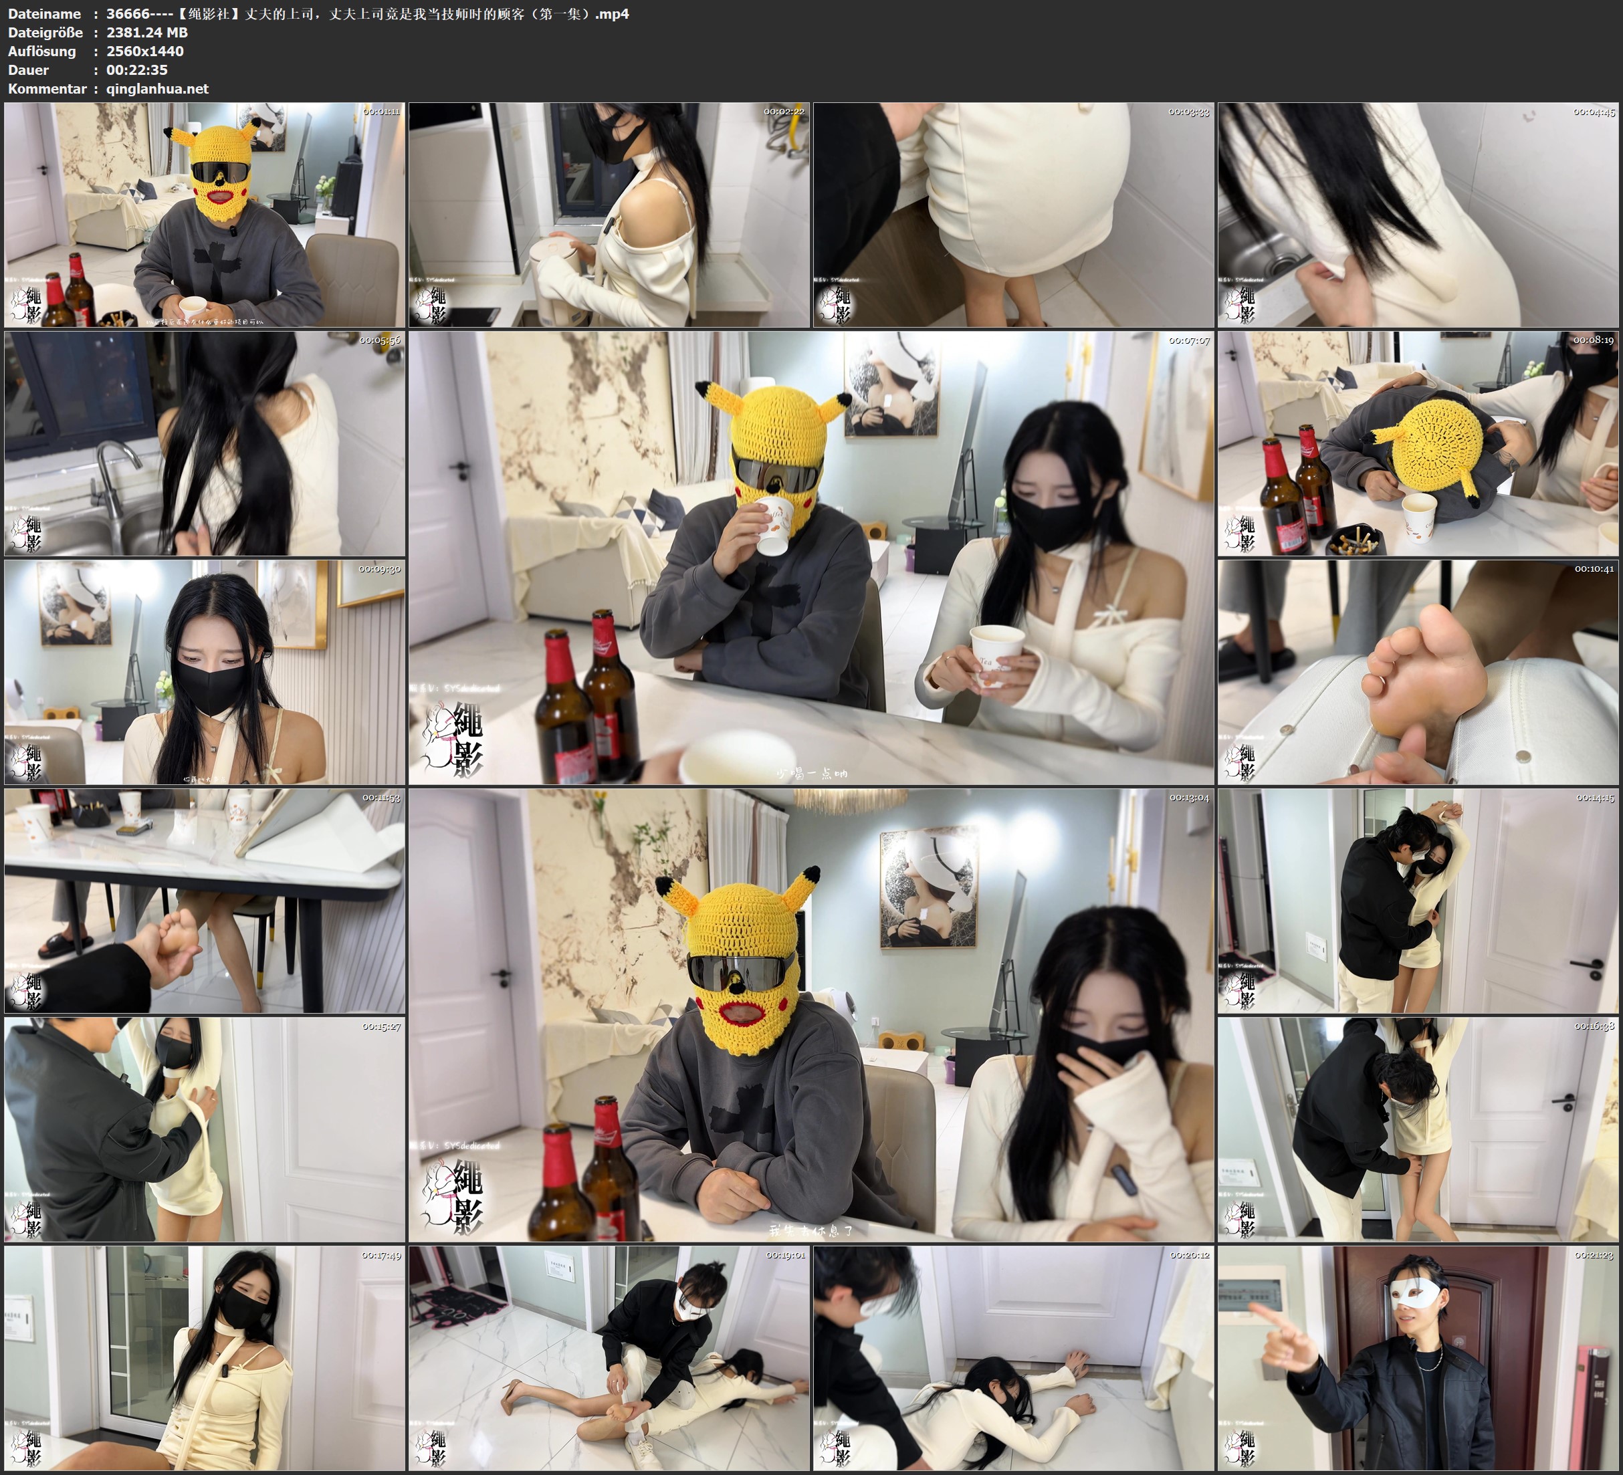Click the thumbnail timestamped 00:01:11
Screen dimensions: 1623x1475
[205, 214]
